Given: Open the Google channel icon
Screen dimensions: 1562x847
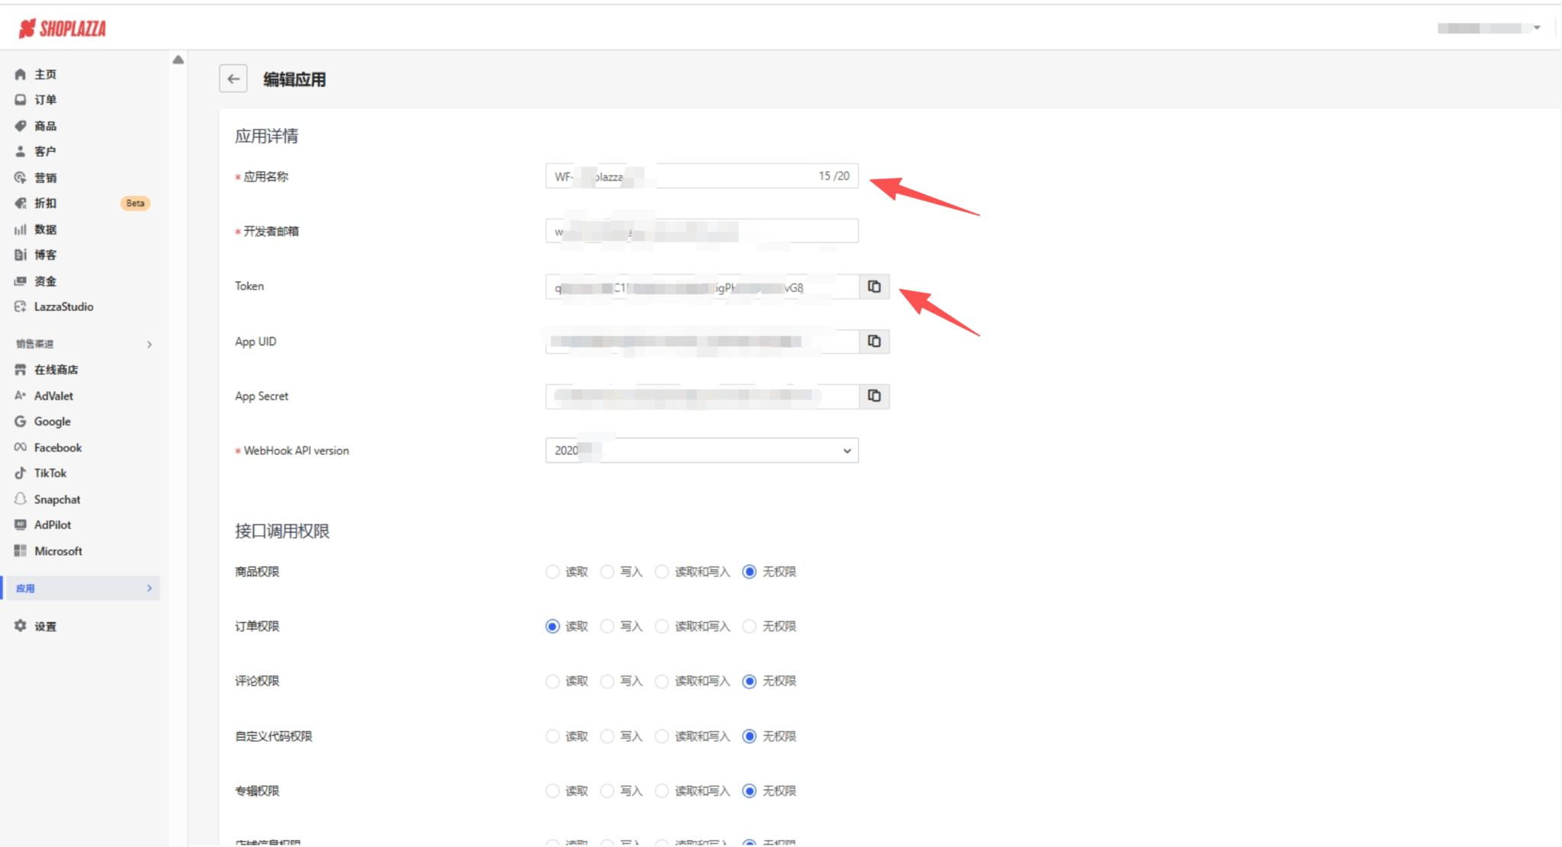Looking at the screenshot, I should 21,422.
